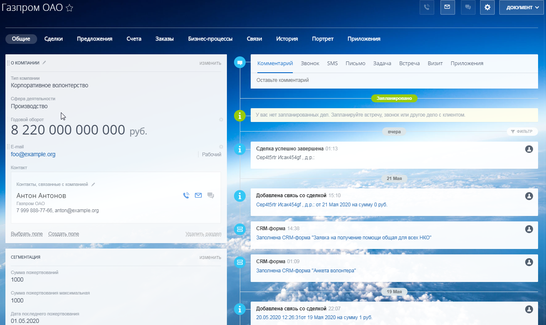
Task: Open the Бизнес-процессы tab
Action: coord(210,39)
